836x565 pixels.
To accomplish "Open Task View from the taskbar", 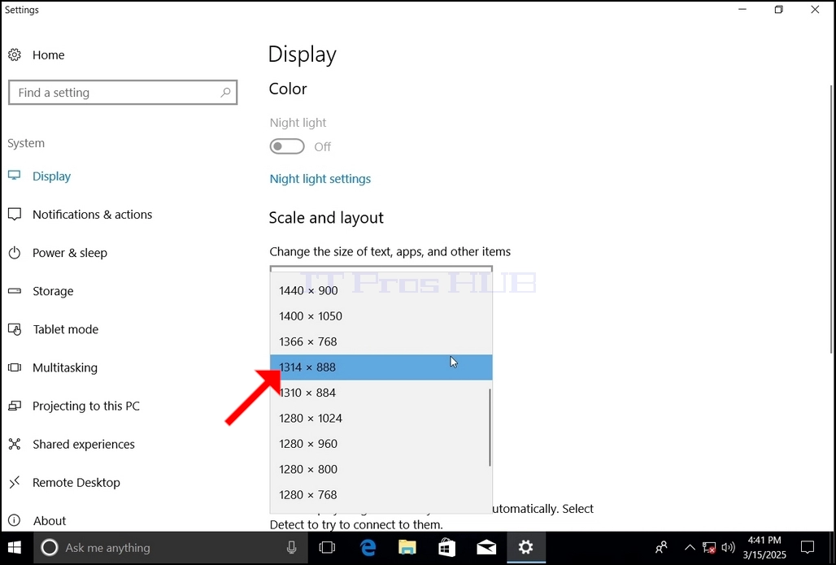I will click(x=327, y=547).
